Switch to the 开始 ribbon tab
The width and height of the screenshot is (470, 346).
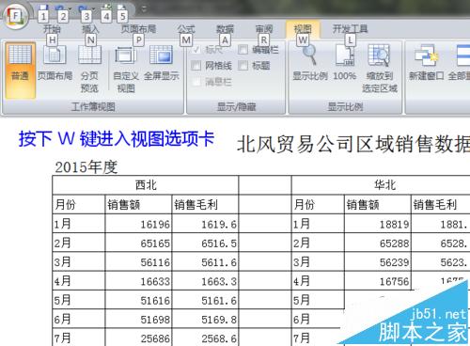tap(52, 29)
